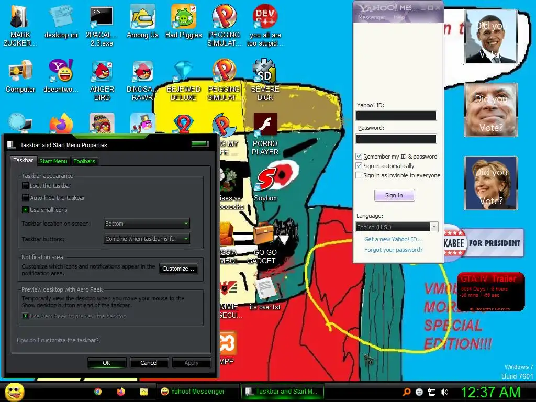
Task: Enable 'Auto-hide the taskbar' checkbox
Action: click(25, 198)
